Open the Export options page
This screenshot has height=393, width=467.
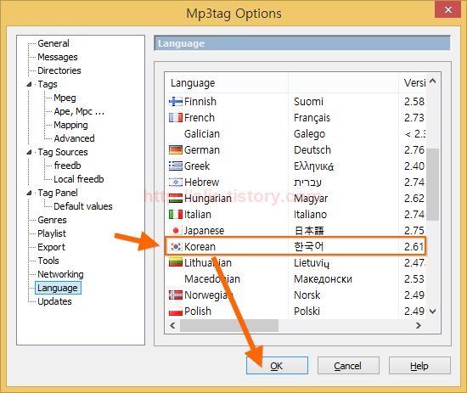[x=51, y=247]
